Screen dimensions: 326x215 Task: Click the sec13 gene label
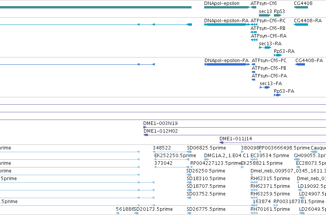pyautogui.click(x=265, y=11)
